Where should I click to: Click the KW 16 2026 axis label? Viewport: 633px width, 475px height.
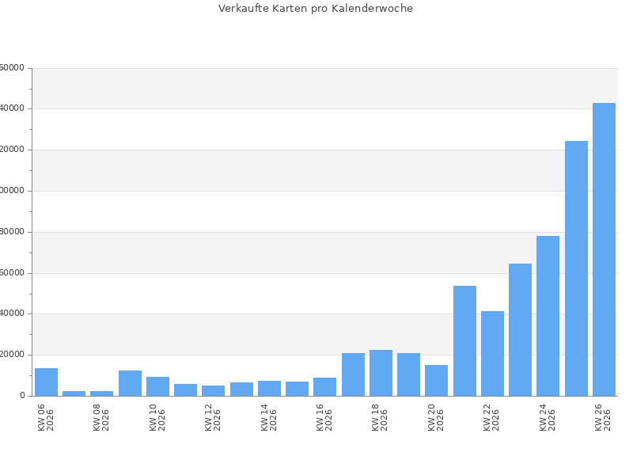[x=324, y=417]
